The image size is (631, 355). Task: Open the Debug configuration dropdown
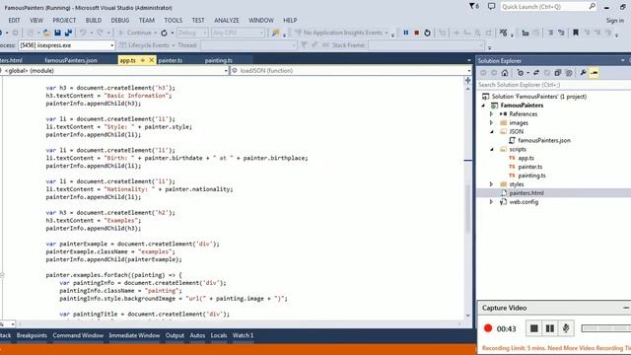point(193,33)
